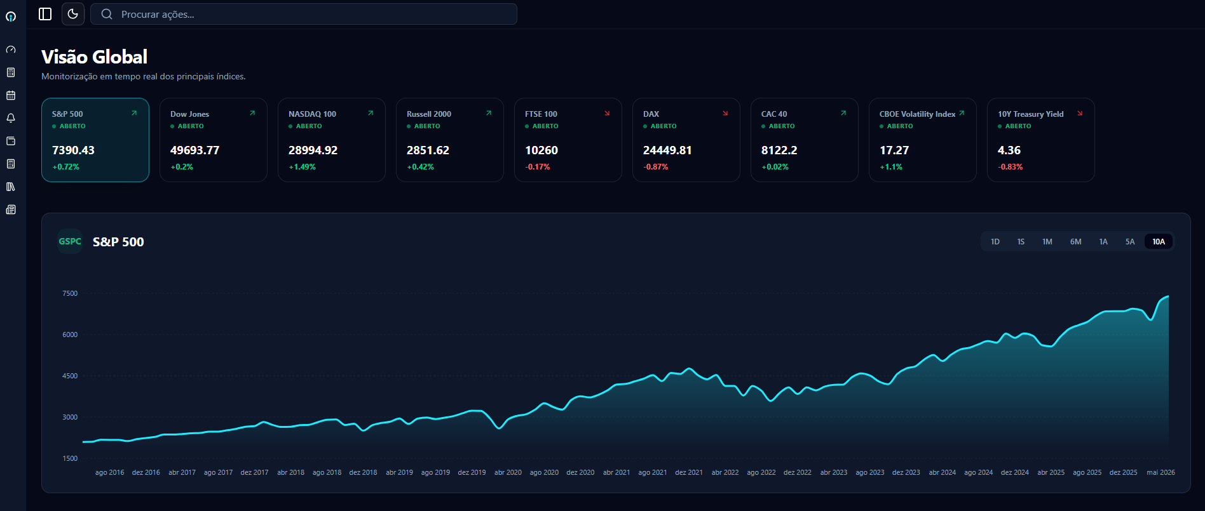1205x511 pixels.
Task: Click the S&P 500 value 7390.43
Action: [73, 150]
